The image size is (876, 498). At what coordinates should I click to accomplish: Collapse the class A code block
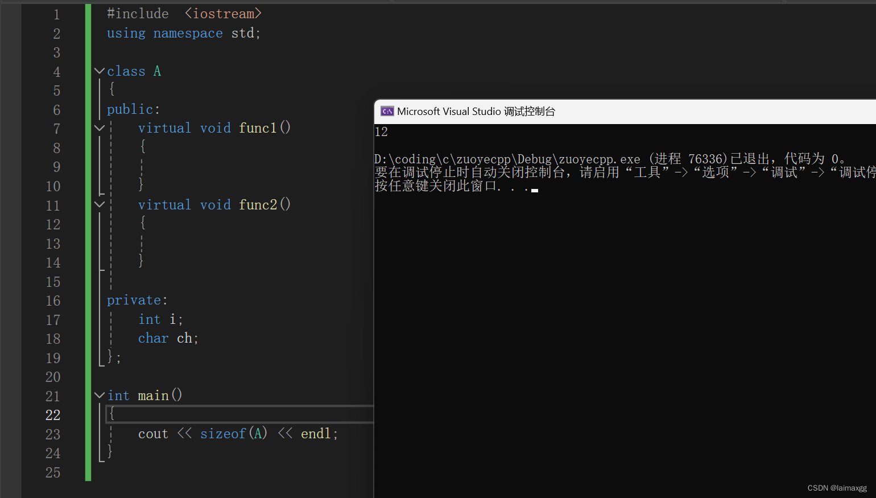click(x=100, y=71)
